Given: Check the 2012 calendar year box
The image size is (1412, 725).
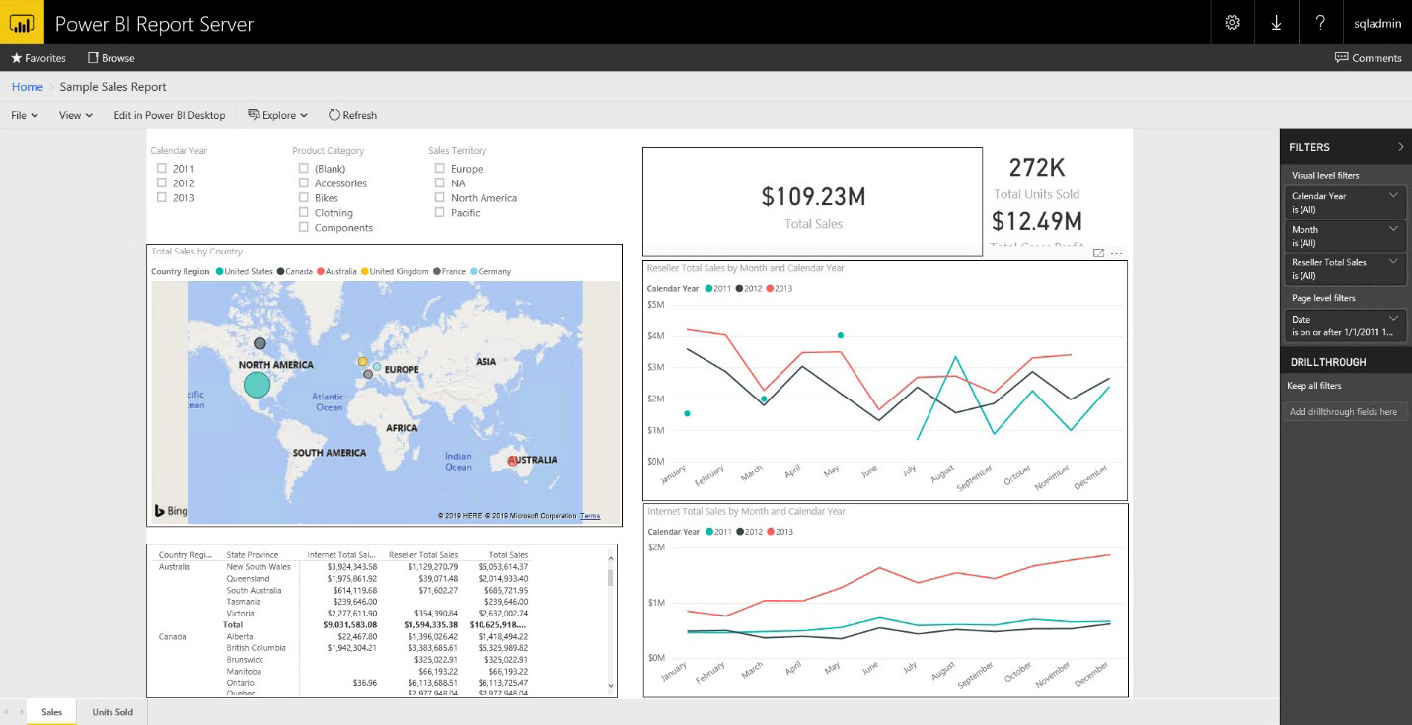Looking at the screenshot, I should [162, 182].
